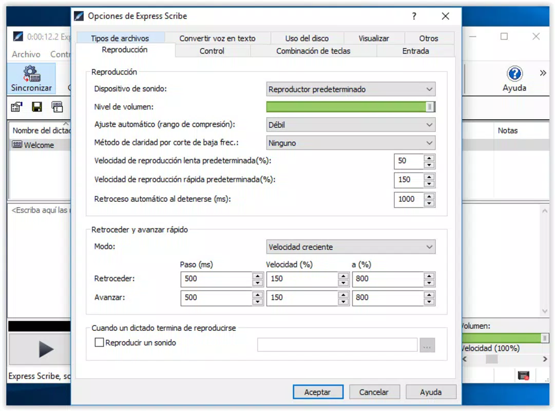The image size is (555, 411).
Task: Click the Nombre del dictado column header
Action: pyautogui.click(x=41, y=130)
